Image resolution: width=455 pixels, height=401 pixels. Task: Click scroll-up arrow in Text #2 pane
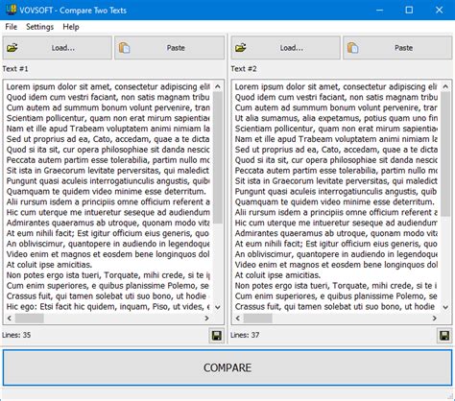click(445, 86)
